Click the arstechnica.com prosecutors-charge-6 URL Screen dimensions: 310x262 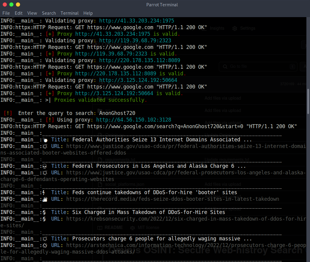point(153,248)
